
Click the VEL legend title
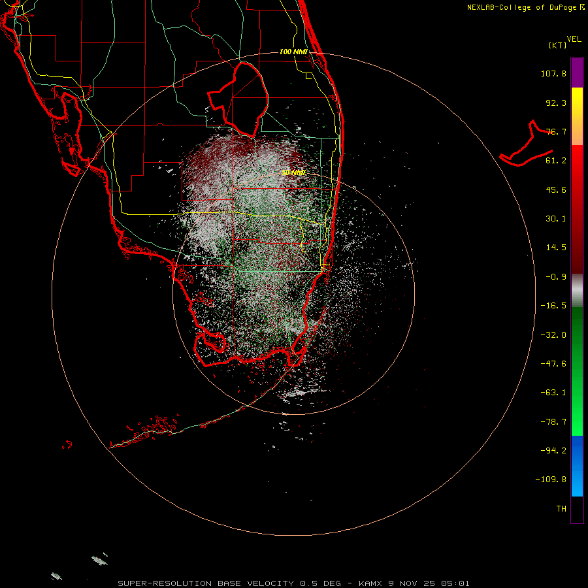click(x=574, y=39)
